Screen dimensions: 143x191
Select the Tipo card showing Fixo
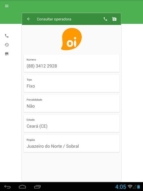coord(71,83)
